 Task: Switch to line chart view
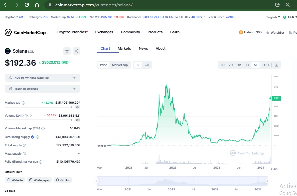click(x=138, y=65)
